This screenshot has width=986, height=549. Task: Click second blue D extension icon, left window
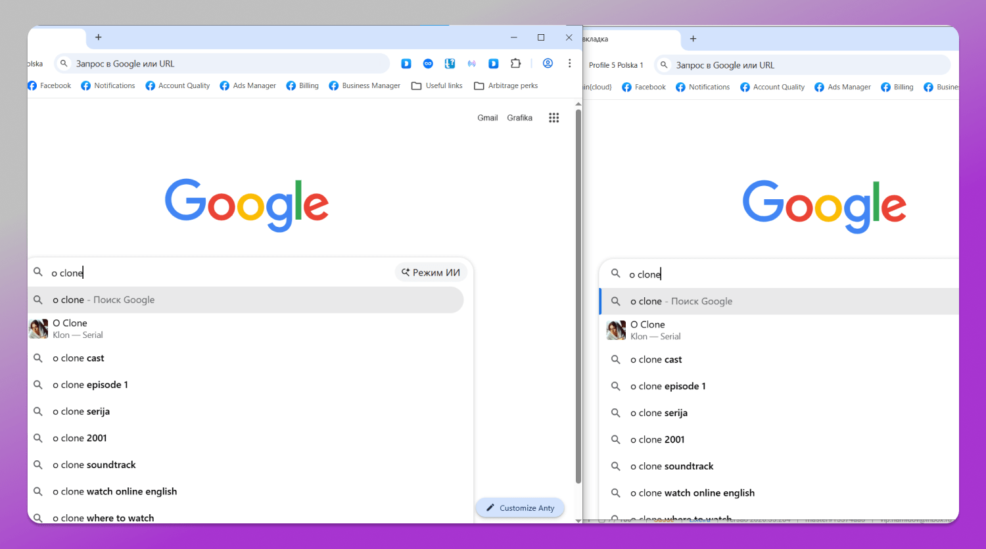[x=494, y=64]
